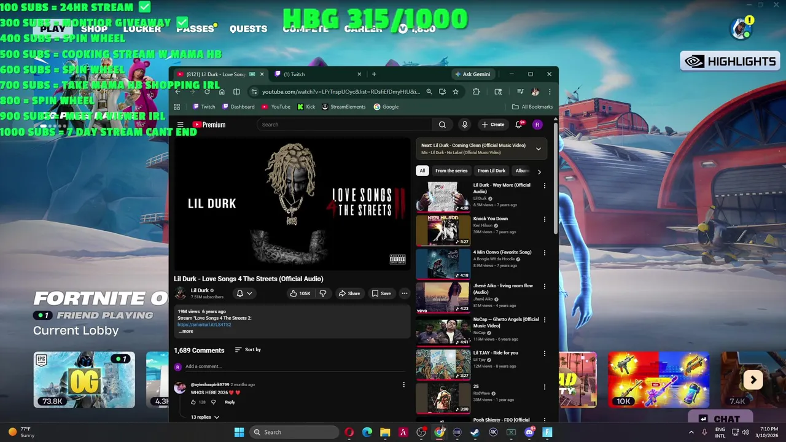Open Chrome home page button
786x442 pixels.
coord(222,91)
